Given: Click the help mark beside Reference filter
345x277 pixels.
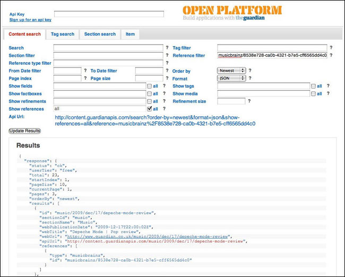Looking at the screenshot, I should pos(331,55).
